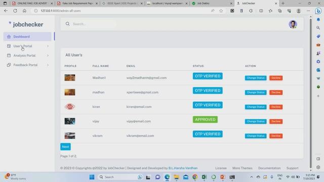Click the Analysis Portal sidebar icon
The width and height of the screenshot is (324, 182).
pos(9,56)
